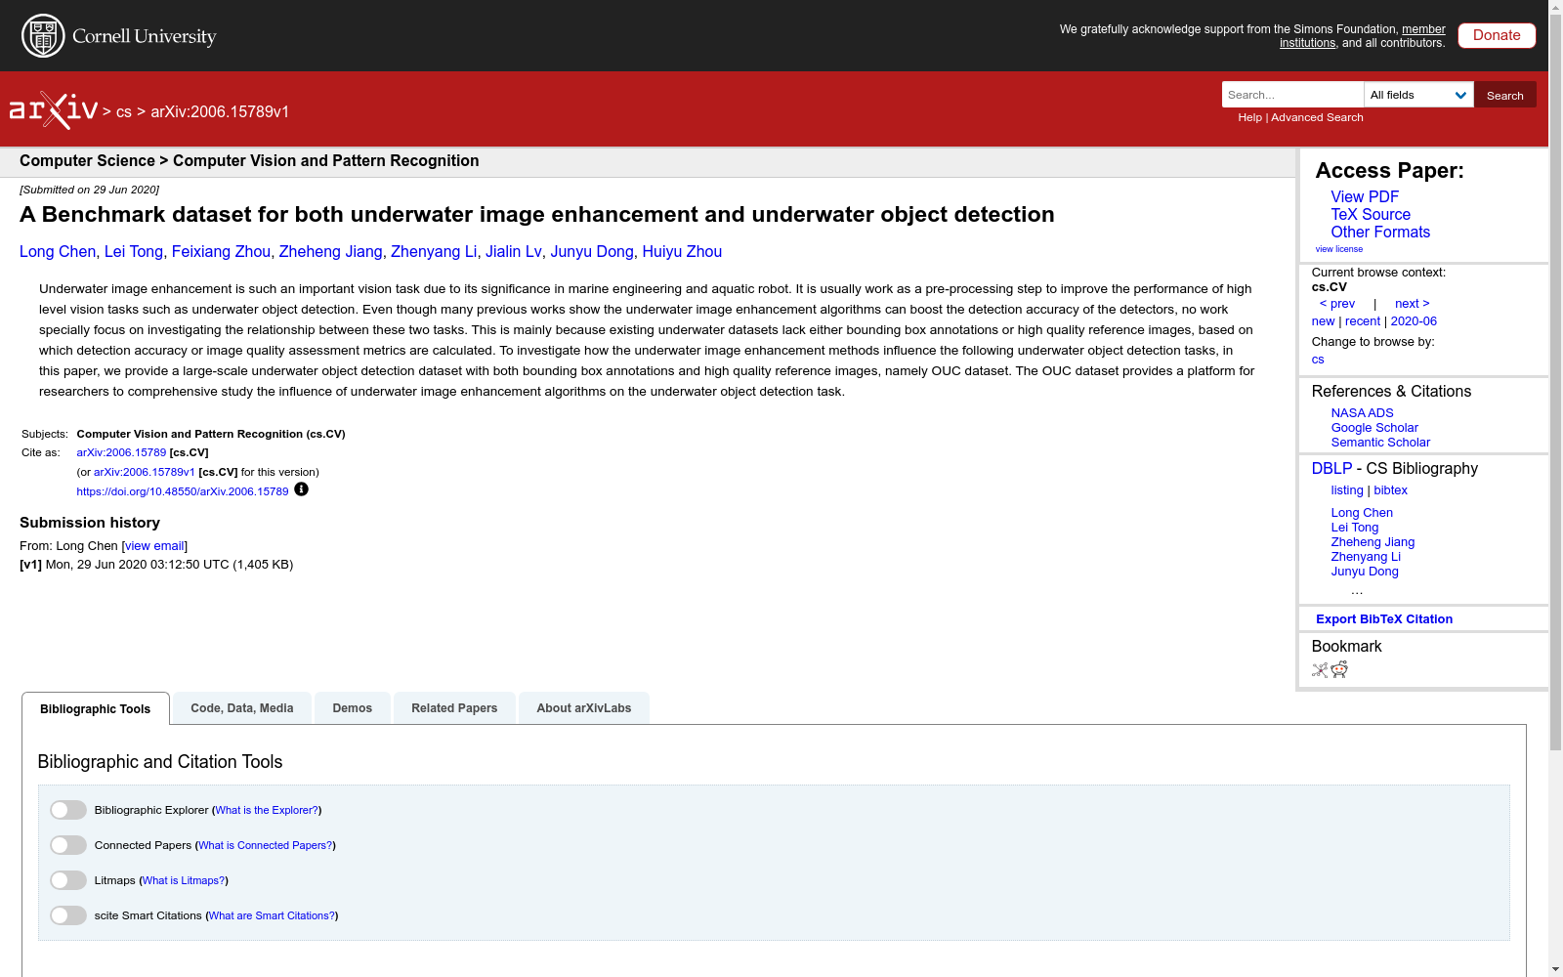
Task: Click arXiv:2006.15789v1 breadcrumb
Action: 220,111
